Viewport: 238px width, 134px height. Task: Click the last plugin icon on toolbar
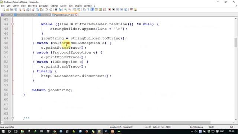pos(135,10)
